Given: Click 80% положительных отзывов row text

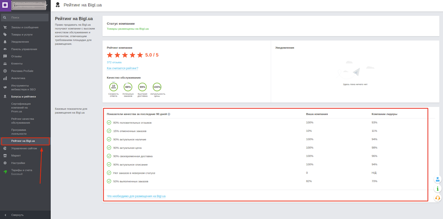Looking at the screenshot, I should click(132, 123).
